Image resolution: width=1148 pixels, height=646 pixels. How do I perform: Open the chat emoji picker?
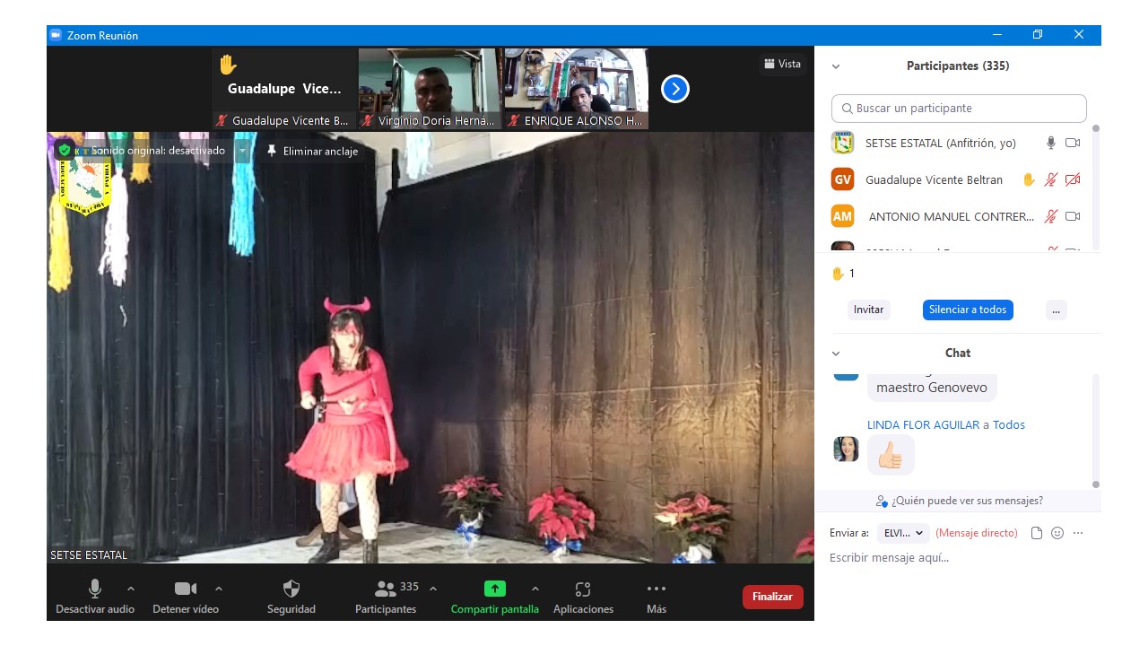[1057, 533]
